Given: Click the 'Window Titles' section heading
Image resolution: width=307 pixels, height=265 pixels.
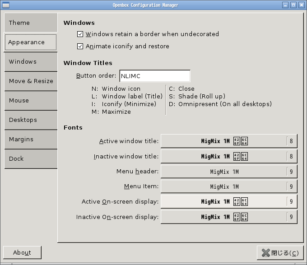Looking at the screenshot, I should 88,63.
